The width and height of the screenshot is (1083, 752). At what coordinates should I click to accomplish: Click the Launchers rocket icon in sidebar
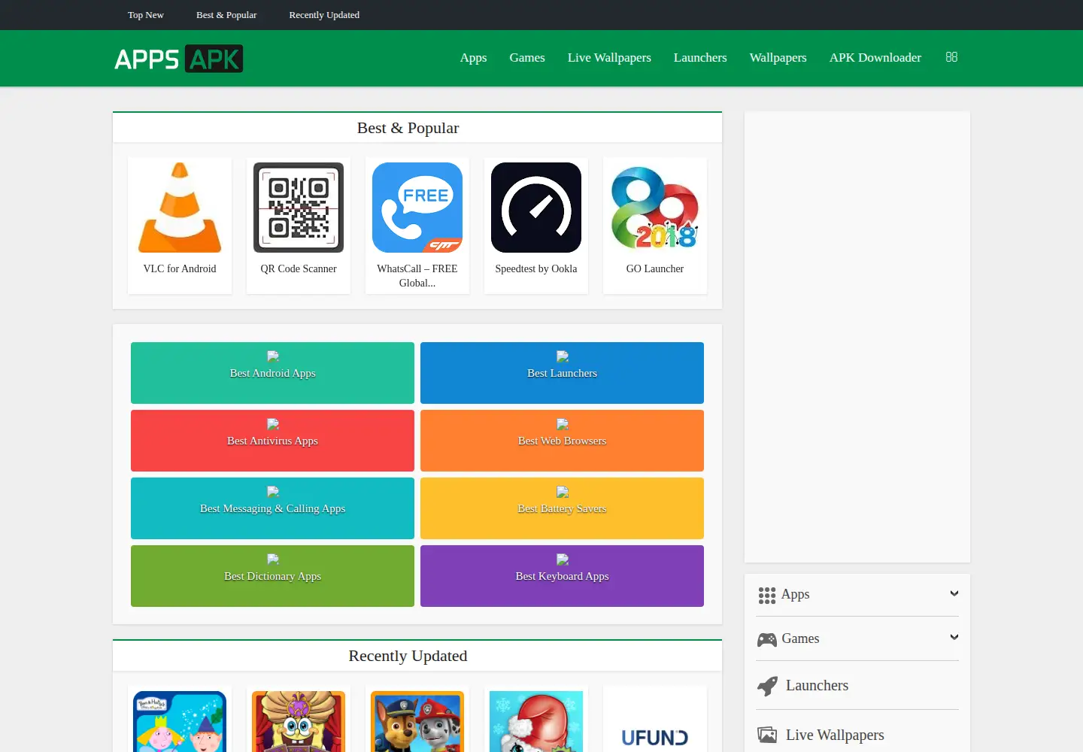point(767,686)
